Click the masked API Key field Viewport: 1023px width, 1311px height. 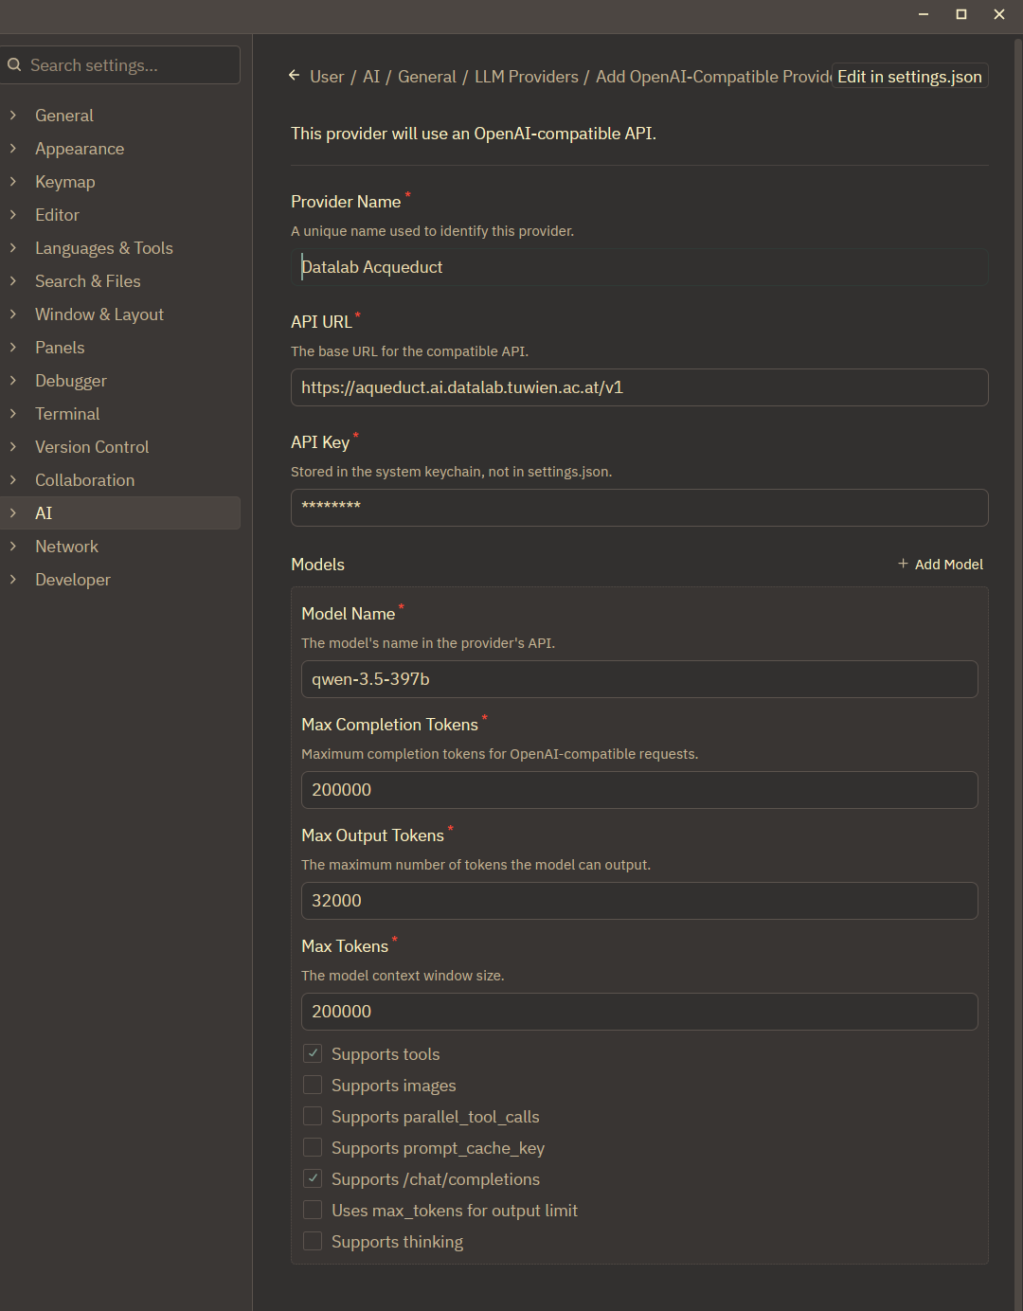pyautogui.click(x=639, y=508)
